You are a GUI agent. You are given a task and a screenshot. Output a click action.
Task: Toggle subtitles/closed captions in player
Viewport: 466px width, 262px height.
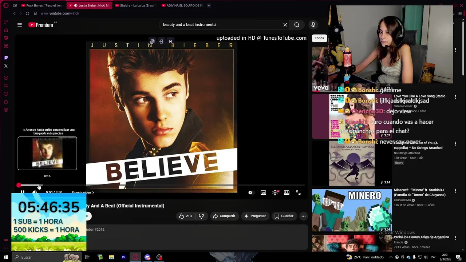click(x=263, y=192)
